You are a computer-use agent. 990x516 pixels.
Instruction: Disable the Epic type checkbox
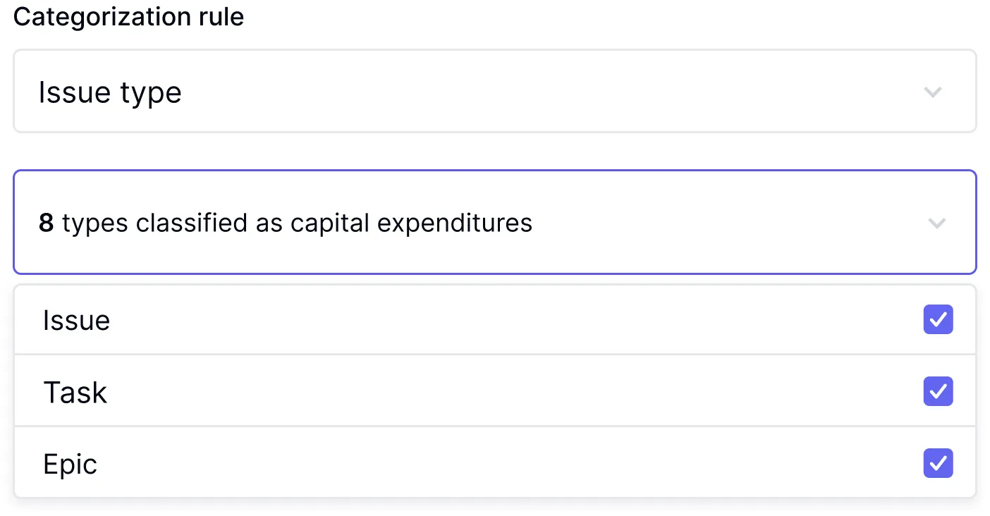pos(938,463)
